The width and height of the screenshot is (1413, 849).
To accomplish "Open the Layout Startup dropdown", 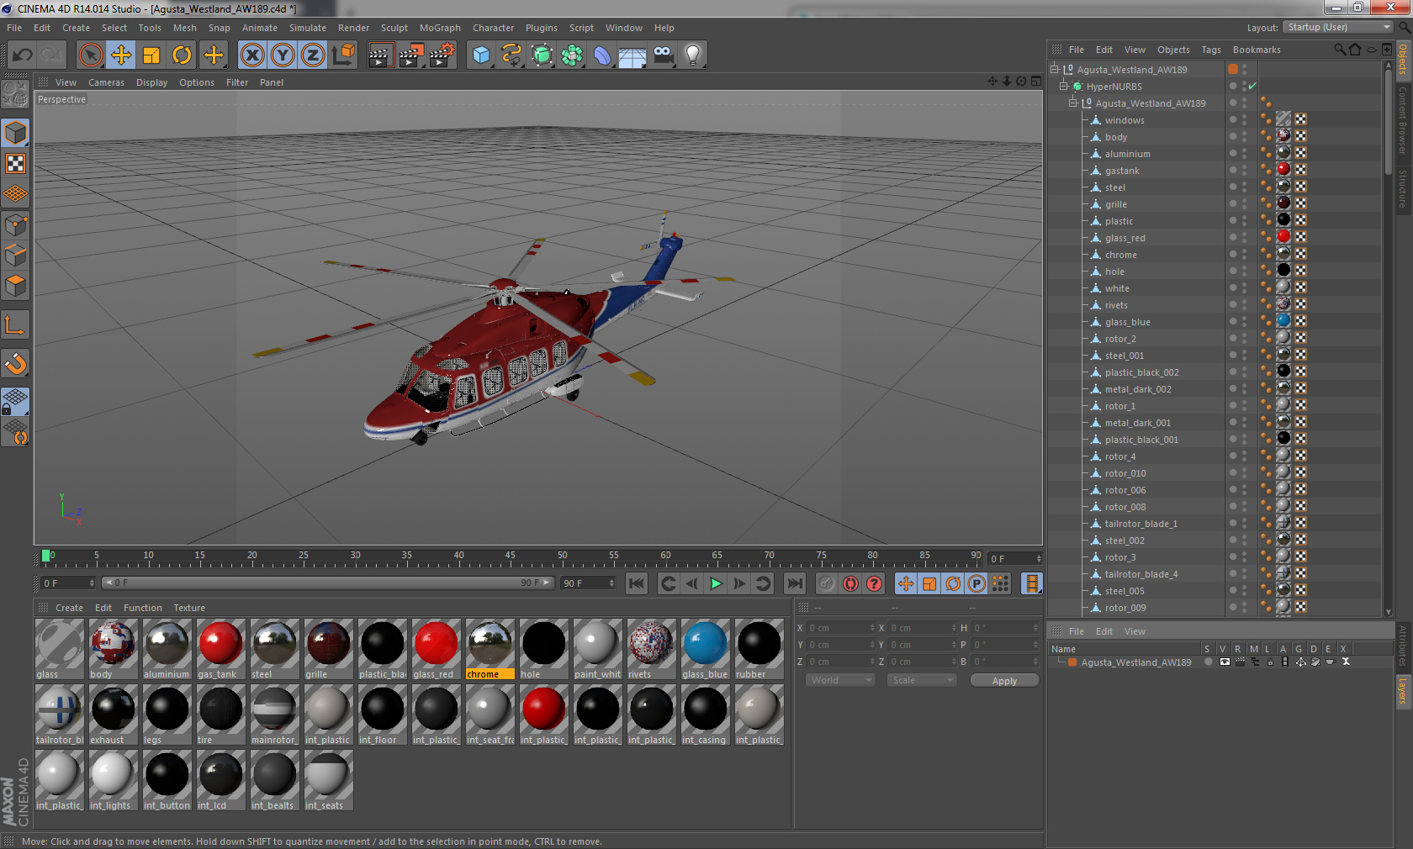I will (x=1338, y=27).
